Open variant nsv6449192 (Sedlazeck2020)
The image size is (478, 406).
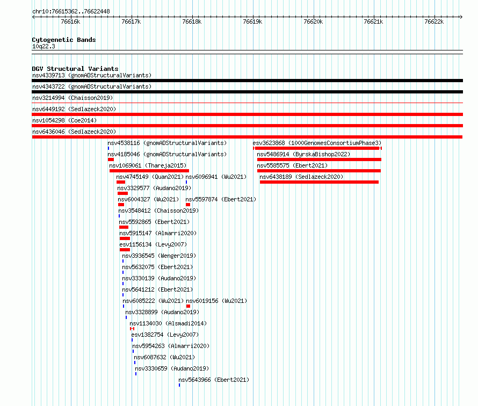(74, 109)
